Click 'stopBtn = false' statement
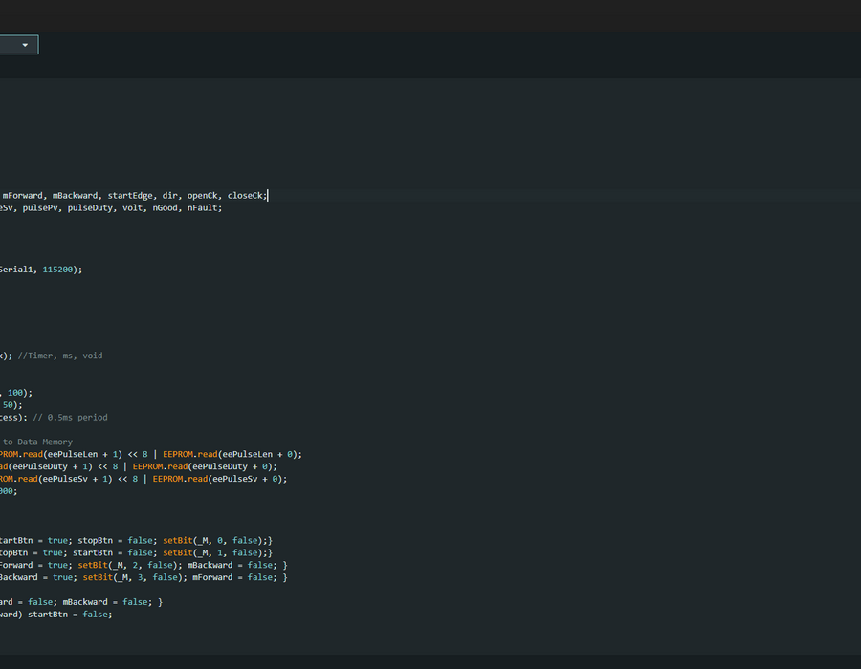 115,541
